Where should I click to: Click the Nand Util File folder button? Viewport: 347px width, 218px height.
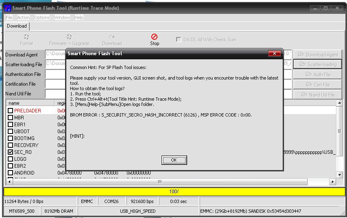(x=318, y=95)
